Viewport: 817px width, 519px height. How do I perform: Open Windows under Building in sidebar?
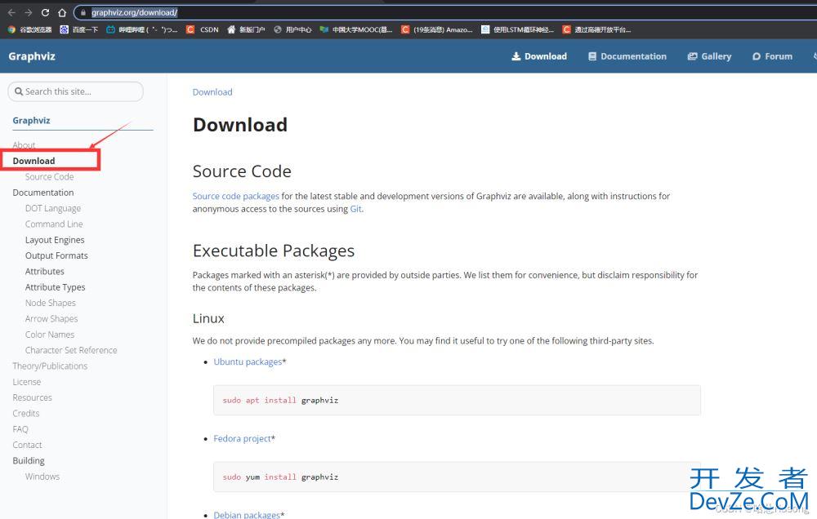click(42, 477)
